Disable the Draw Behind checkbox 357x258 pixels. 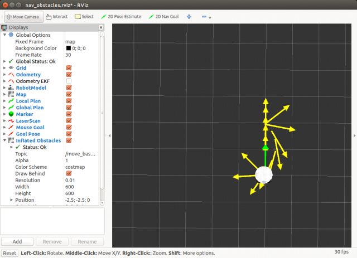(69, 173)
